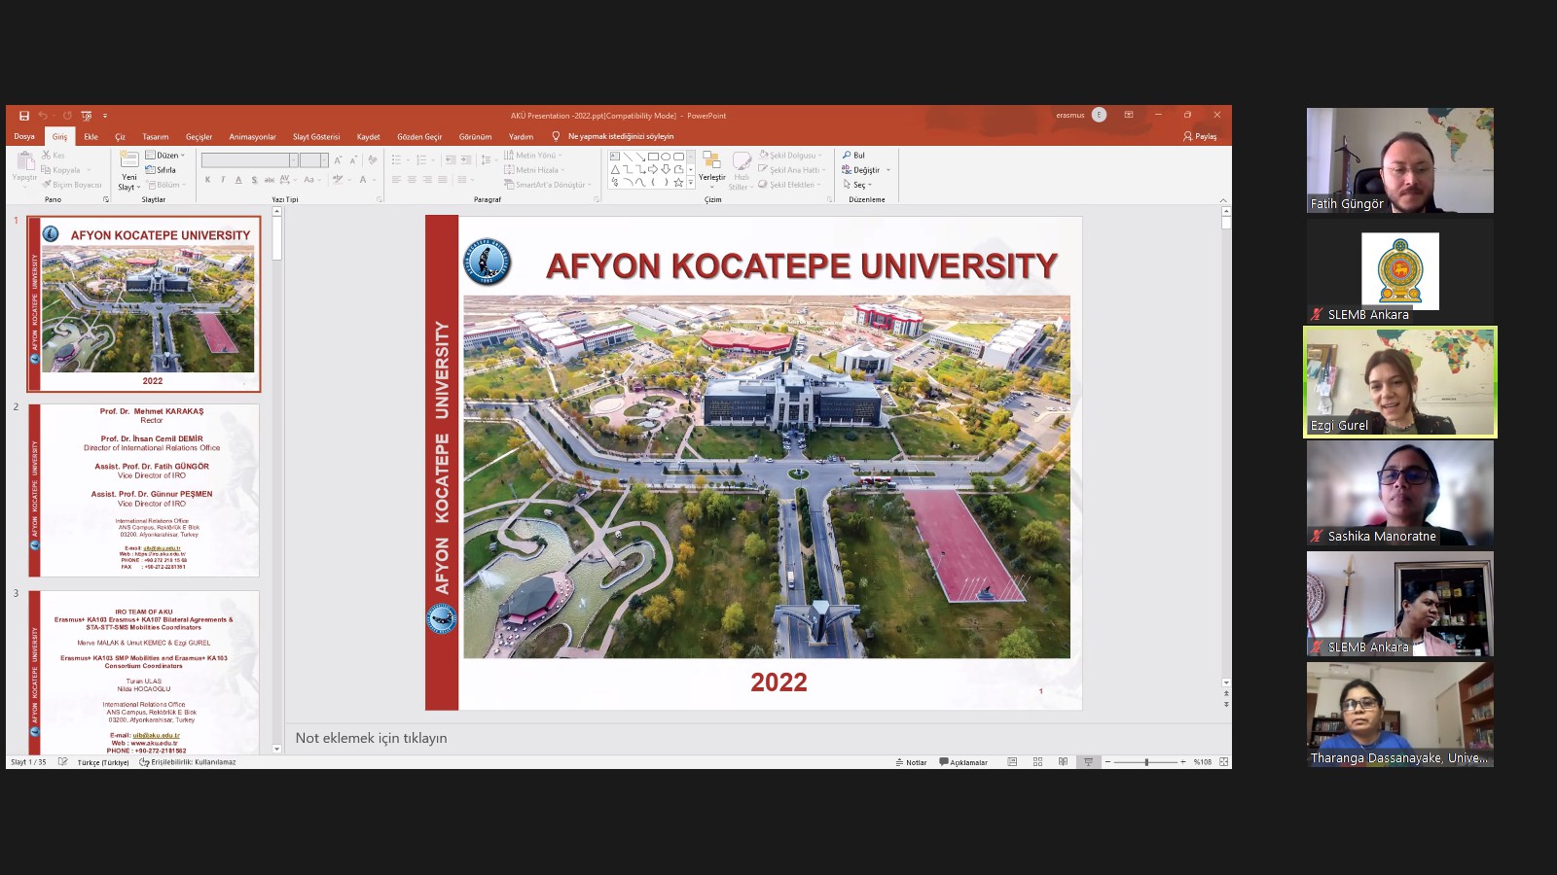Open the font name dropdown
The width and height of the screenshot is (1557, 875).
point(294,160)
